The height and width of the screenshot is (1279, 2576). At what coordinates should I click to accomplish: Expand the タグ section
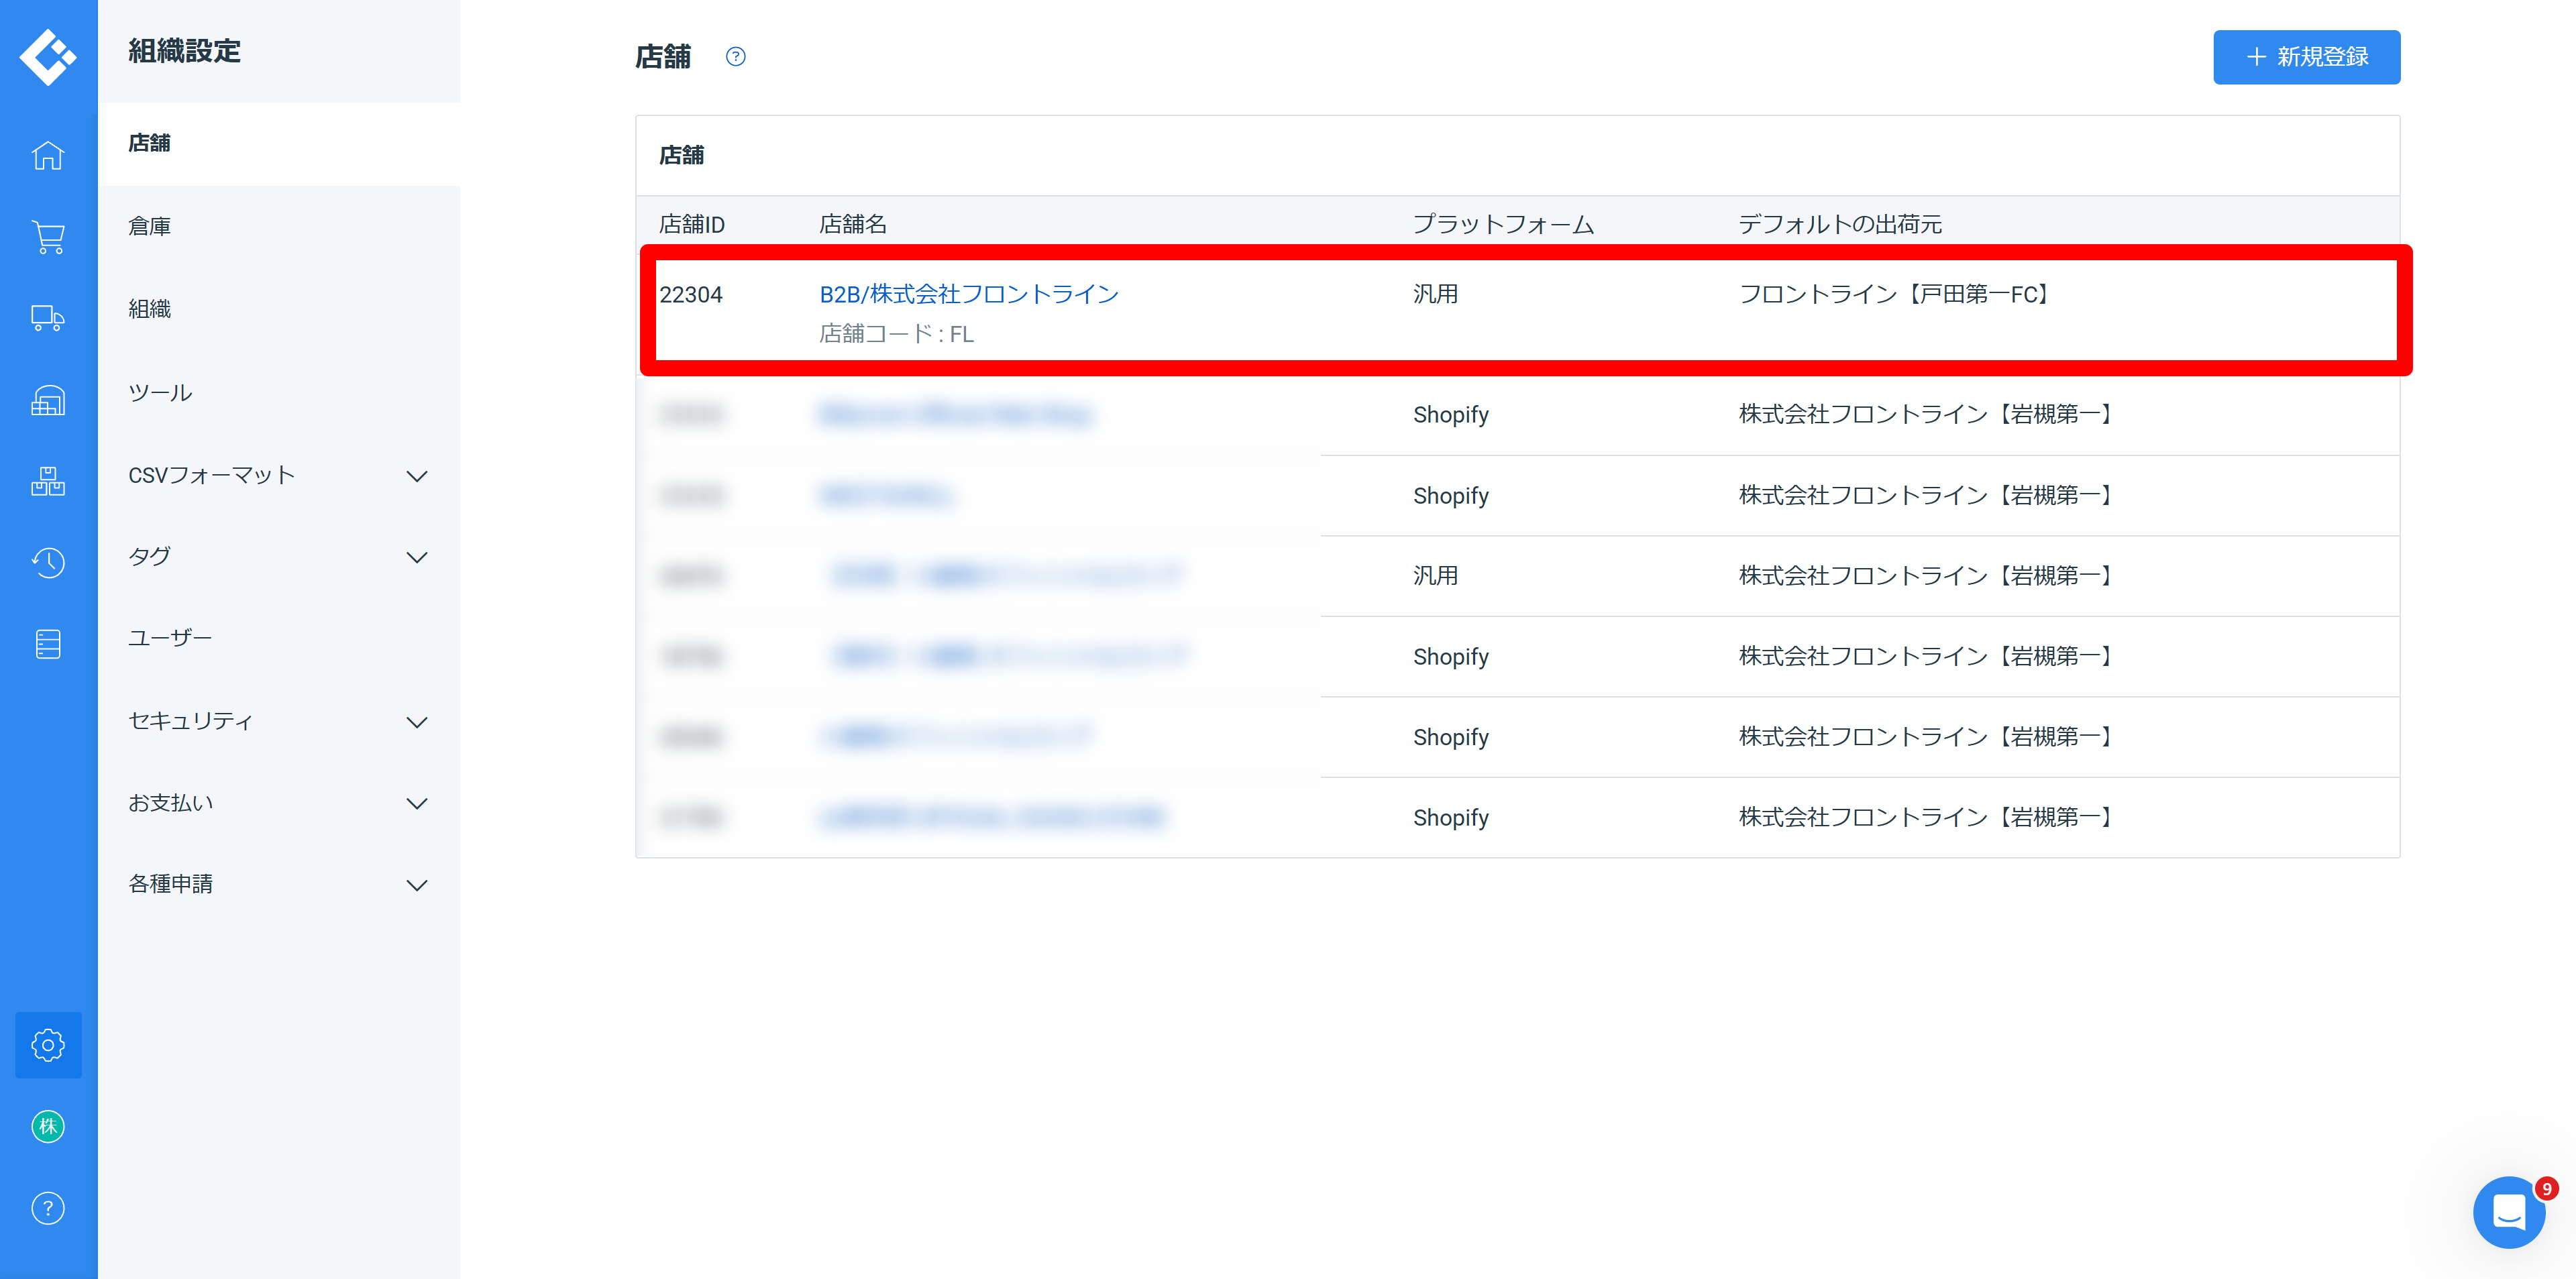(279, 557)
